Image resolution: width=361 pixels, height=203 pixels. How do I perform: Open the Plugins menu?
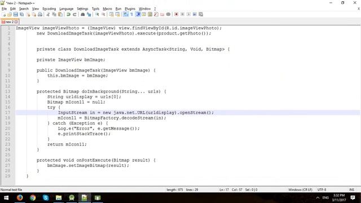(130, 9)
